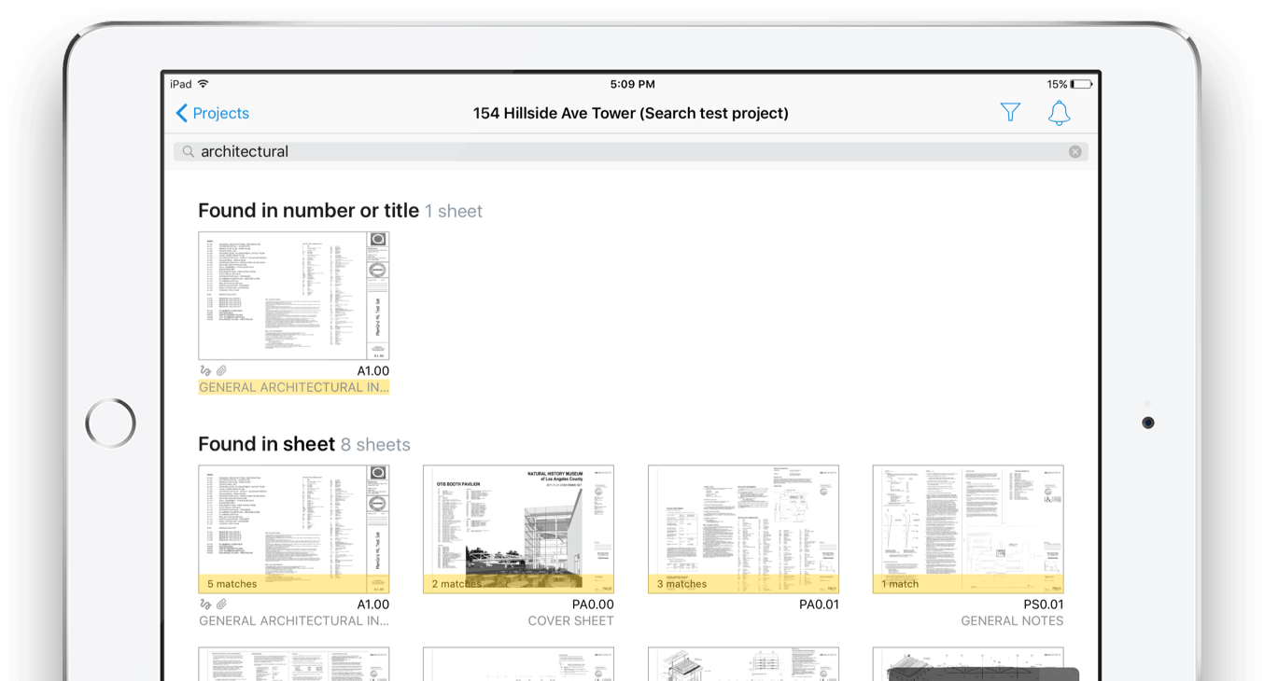Open PA0.00 Cover Sheet thumbnail

518,529
